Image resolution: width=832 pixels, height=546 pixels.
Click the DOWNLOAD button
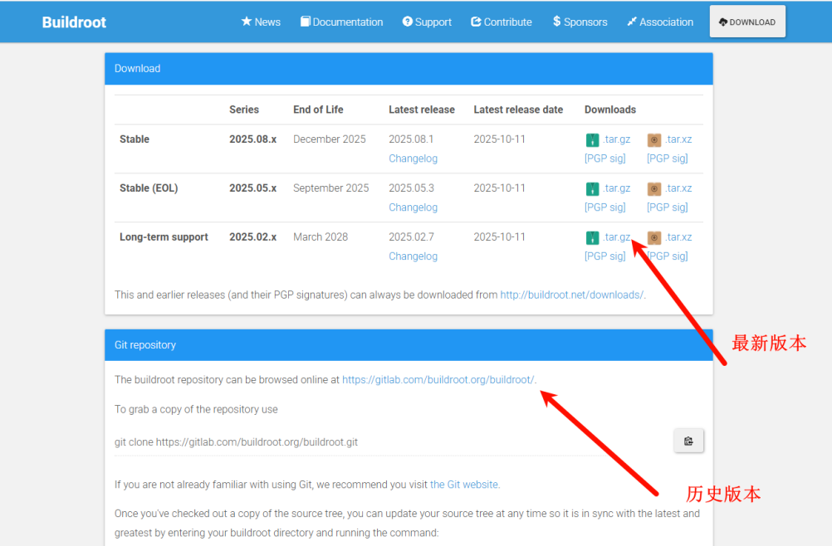[747, 22]
